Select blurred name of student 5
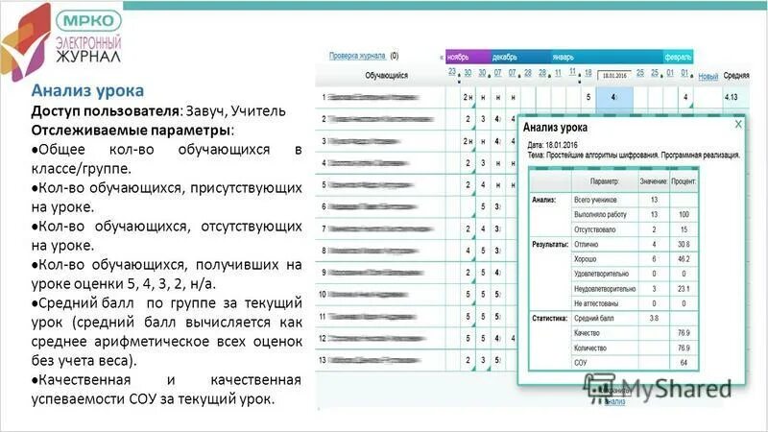Viewport: 768px width, 432px height. (x=371, y=185)
